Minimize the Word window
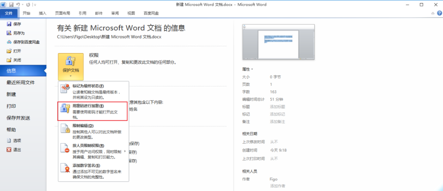 407,4
